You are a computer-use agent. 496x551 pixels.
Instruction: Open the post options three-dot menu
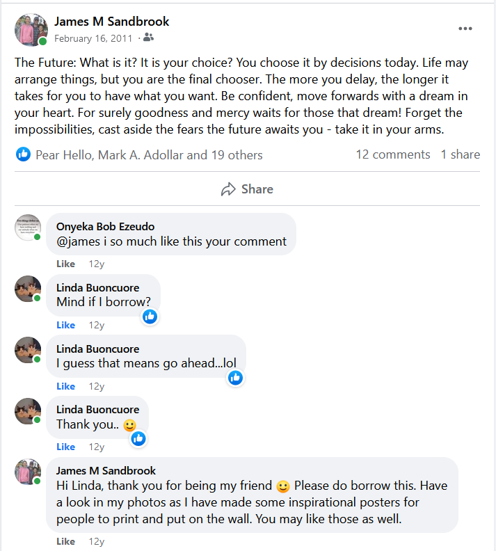465,29
